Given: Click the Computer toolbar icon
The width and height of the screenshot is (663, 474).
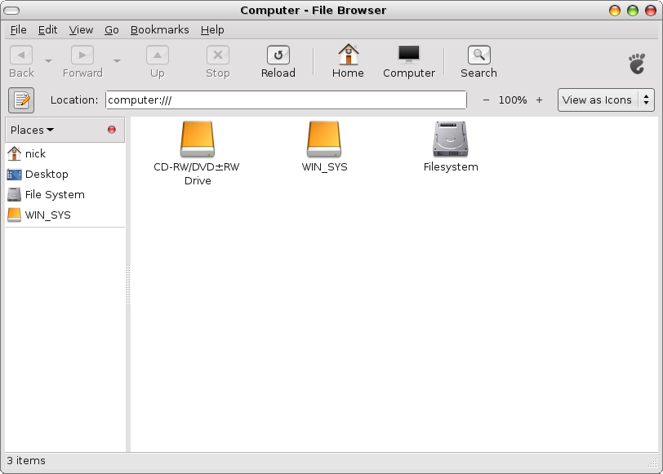Looking at the screenshot, I should pyautogui.click(x=409, y=55).
